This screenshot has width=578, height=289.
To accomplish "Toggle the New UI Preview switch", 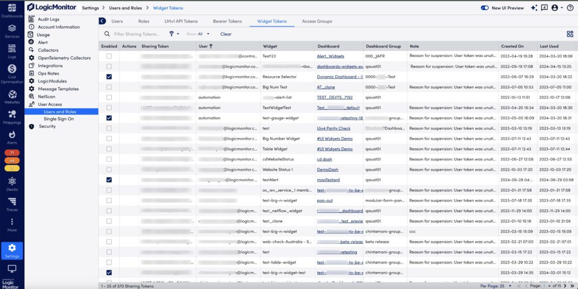I will 485,8.
